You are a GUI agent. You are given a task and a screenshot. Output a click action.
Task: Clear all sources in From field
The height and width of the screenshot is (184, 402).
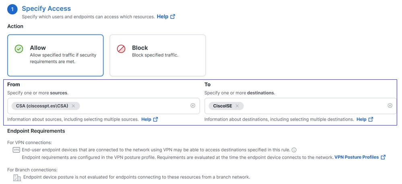(193, 106)
